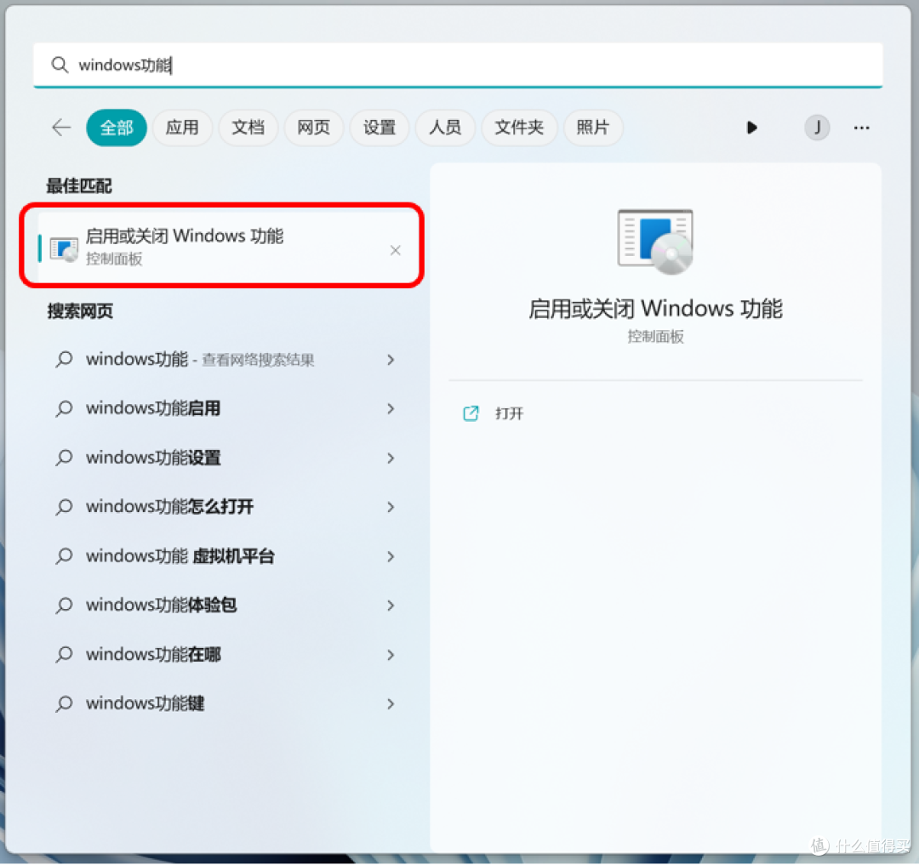Expand chevron beside windows功能设置

[391, 458]
